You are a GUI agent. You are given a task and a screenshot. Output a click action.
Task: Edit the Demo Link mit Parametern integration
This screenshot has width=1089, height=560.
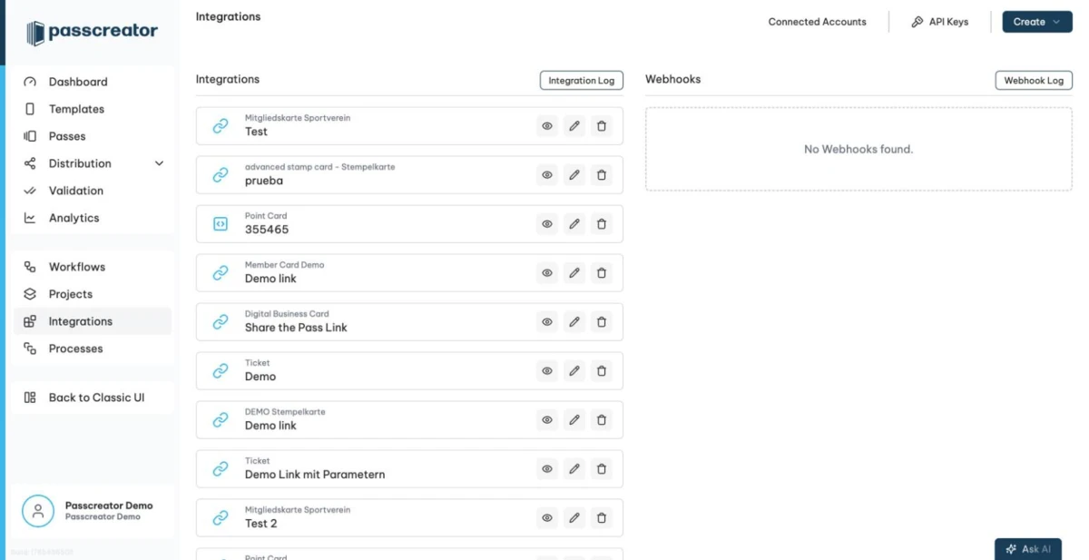coord(574,469)
